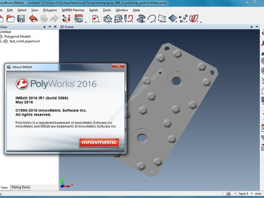The height and width of the screenshot is (198, 264).
Task: Open the Tools menu
Action: 107,10
